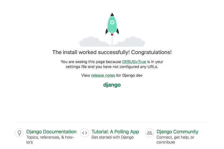Click the people icon beside Django Community
The image size is (224, 149).
150,133
